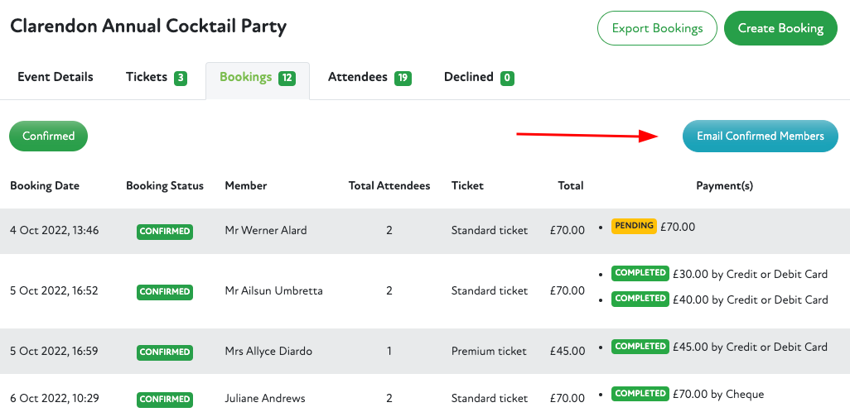Image resolution: width=850 pixels, height=417 pixels.
Task: Open the Declined tab
Action: point(479,77)
